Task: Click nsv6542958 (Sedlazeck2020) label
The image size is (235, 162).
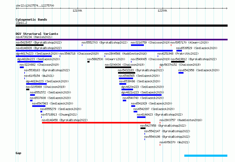Action: 199,70
